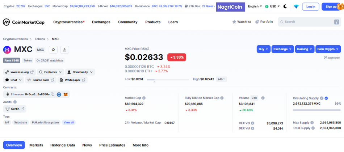Open the Volume 24h period dropdown
Screen dimensions: 344x152
(254, 98)
